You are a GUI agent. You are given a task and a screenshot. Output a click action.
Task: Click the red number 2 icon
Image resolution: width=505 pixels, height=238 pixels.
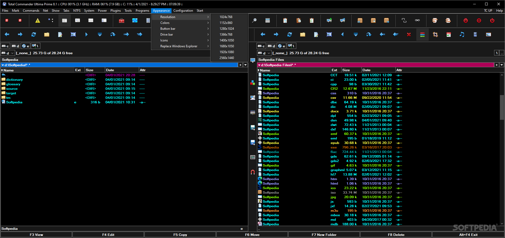tap(20, 20)
